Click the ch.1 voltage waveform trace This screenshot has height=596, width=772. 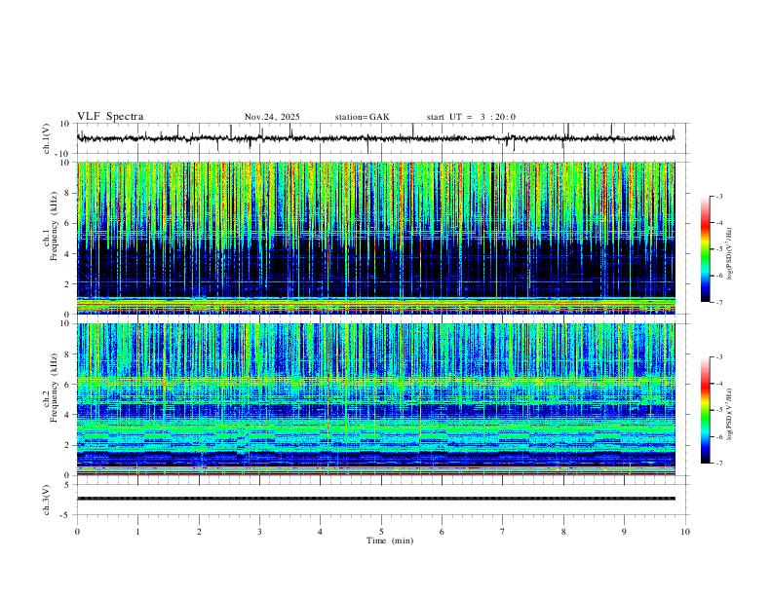tap(376, 138)
